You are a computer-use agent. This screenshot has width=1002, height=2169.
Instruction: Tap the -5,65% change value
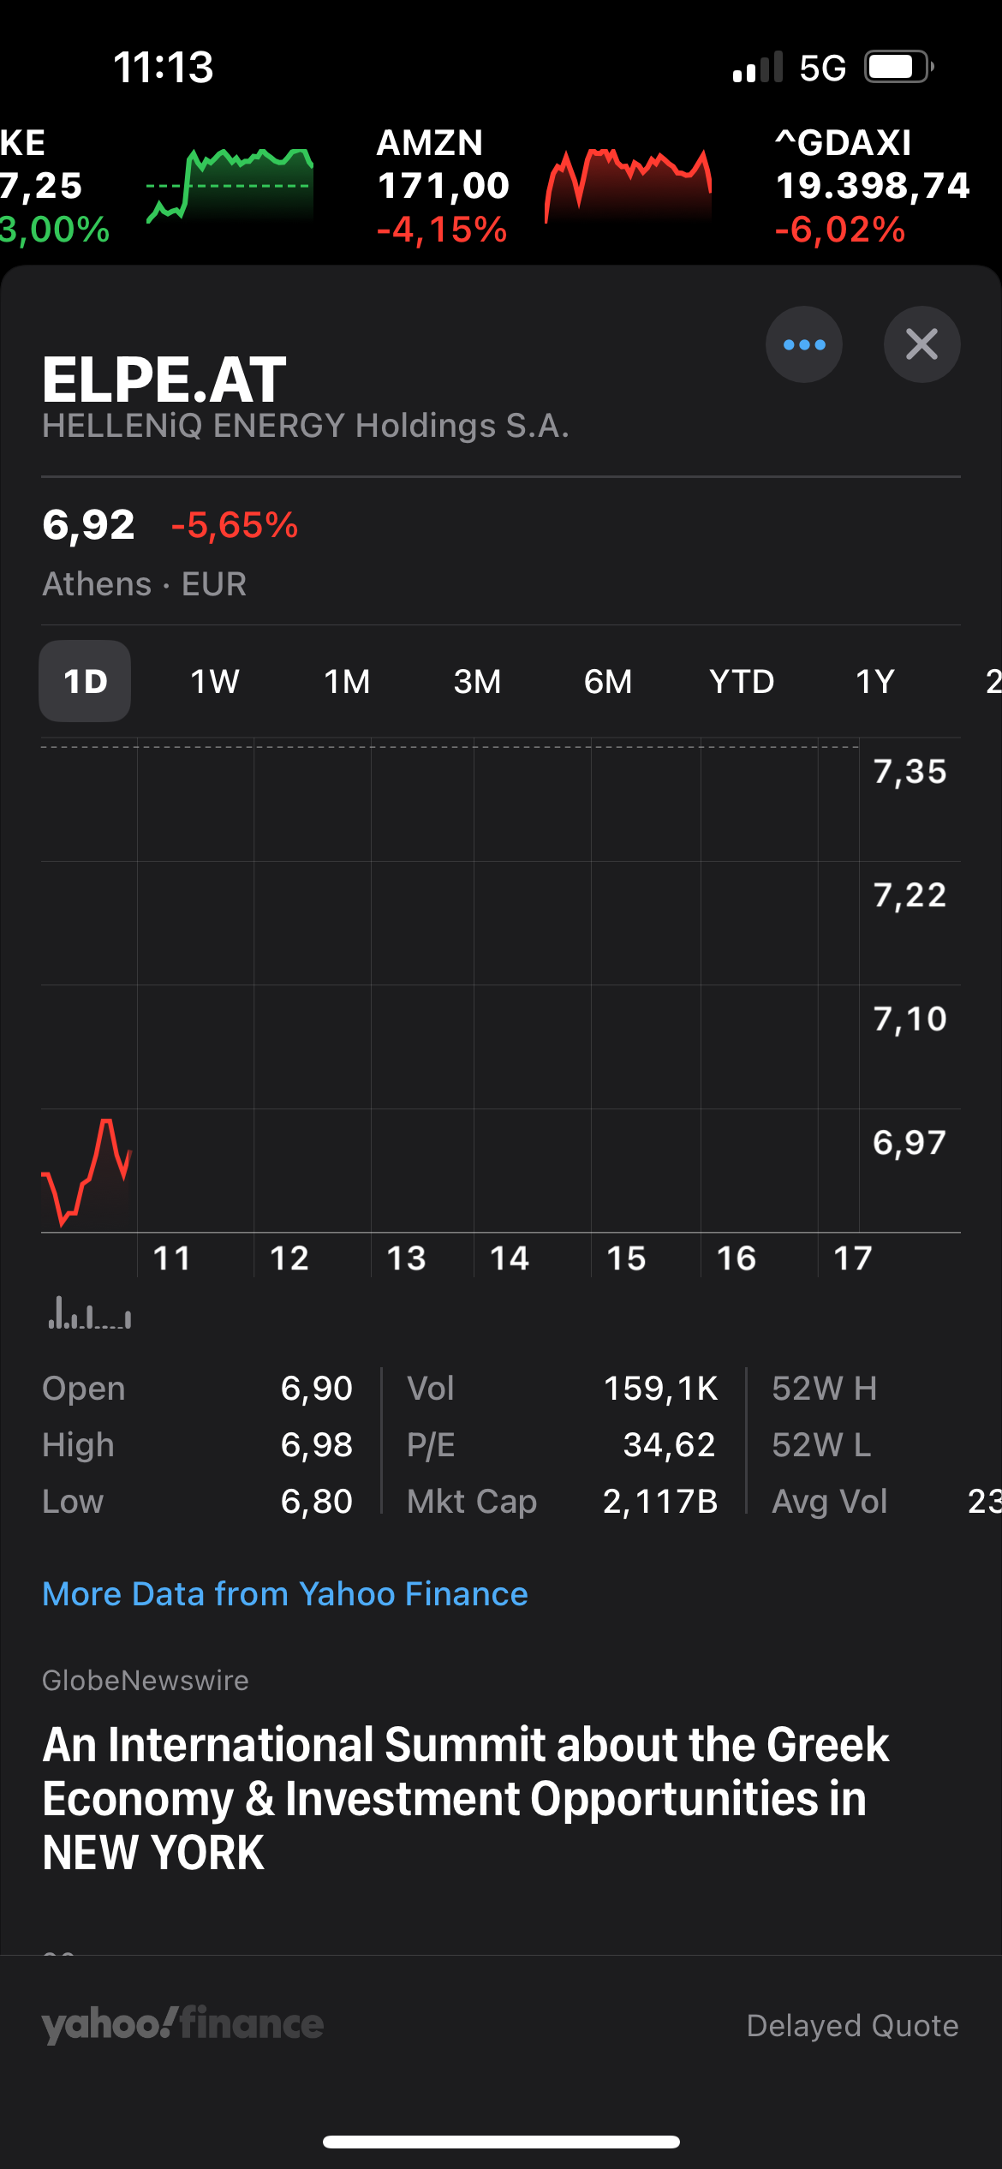pos(235,524)
